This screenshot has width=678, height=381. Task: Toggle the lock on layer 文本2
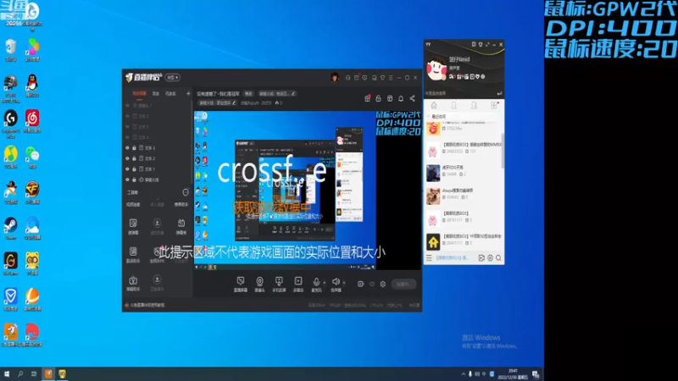tap(135, 158)
